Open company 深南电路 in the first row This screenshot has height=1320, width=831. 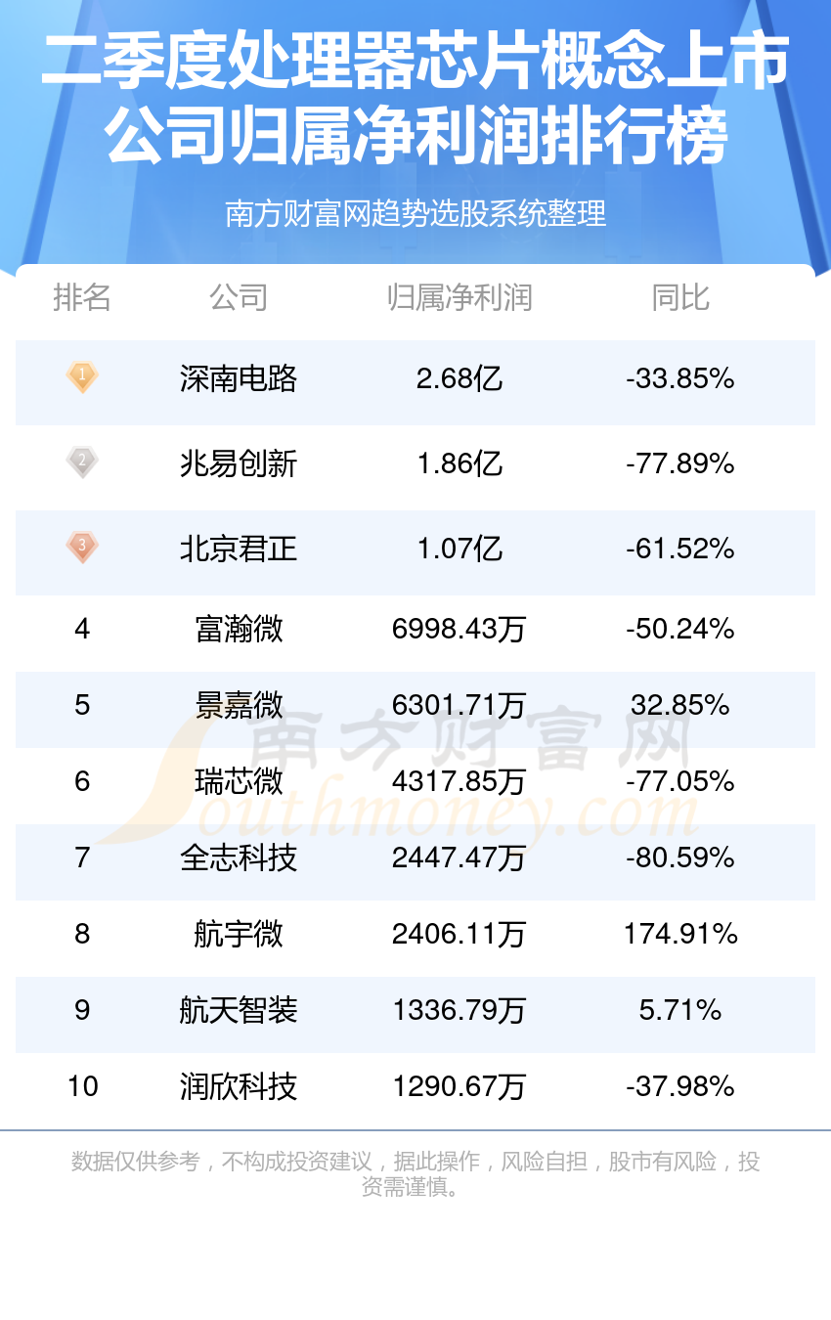pos(239,378)
